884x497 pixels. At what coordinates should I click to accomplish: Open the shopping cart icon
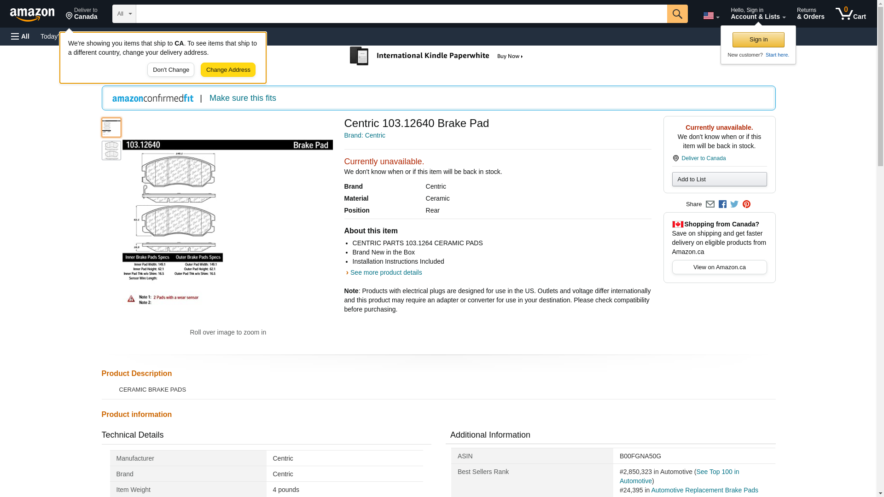pyautogui.click(x=850, y=14)
